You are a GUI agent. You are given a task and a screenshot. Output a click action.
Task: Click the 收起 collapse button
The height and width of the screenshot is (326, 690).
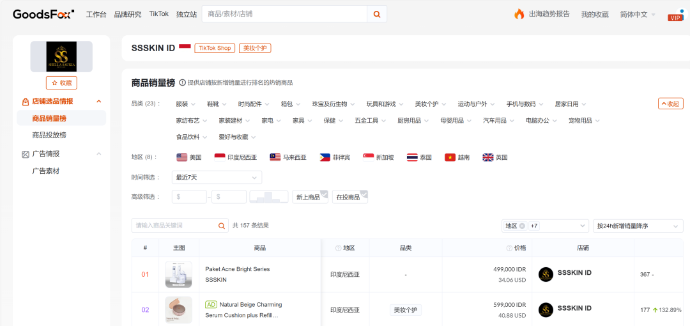point(671,104)
